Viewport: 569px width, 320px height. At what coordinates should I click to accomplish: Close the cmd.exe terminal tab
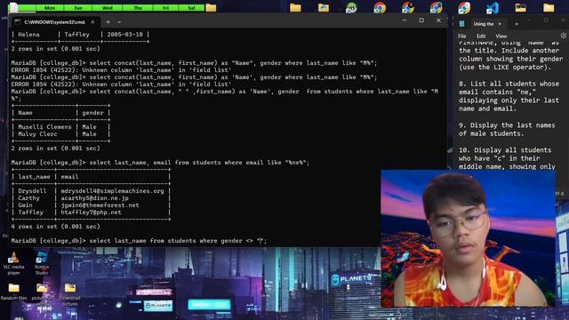pos(92,22)
